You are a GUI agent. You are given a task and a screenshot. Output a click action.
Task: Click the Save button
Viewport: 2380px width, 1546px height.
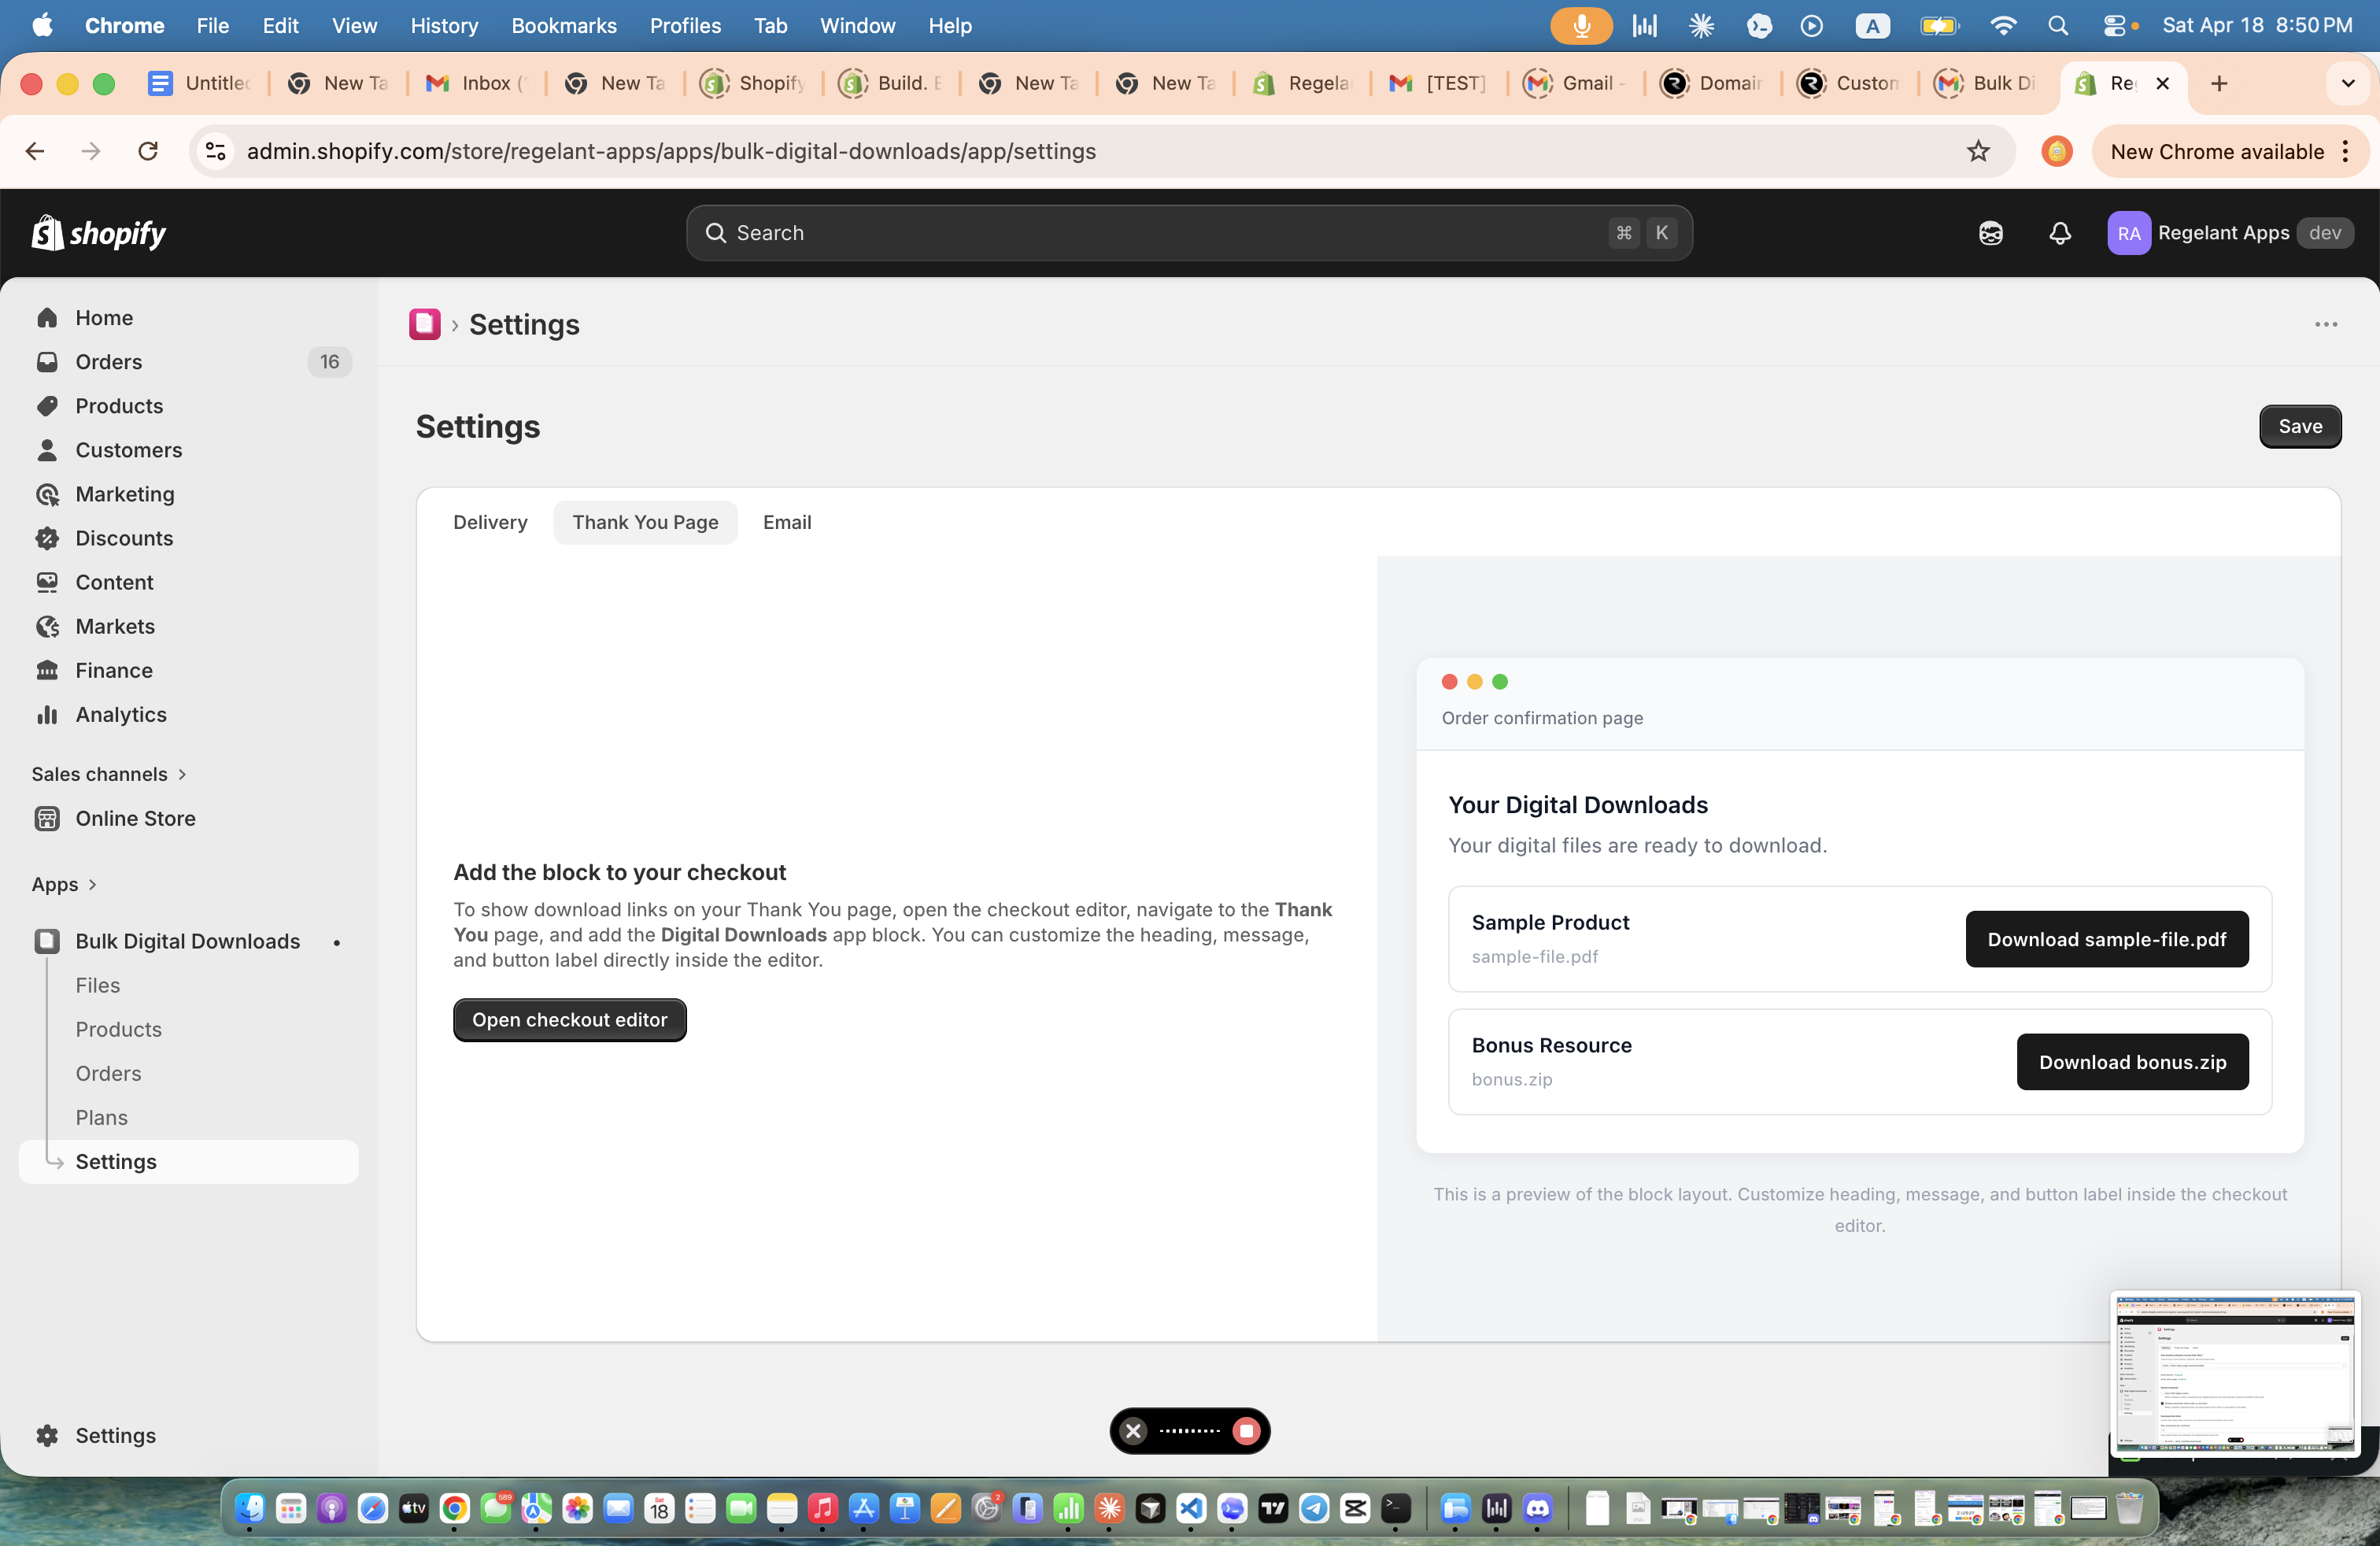(2300, 426)
